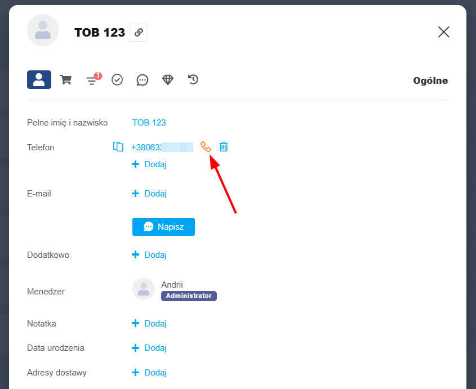Viewport: 476px width, 389px height.
Task: Open the chat messages tab
Action: pos(143,80)
